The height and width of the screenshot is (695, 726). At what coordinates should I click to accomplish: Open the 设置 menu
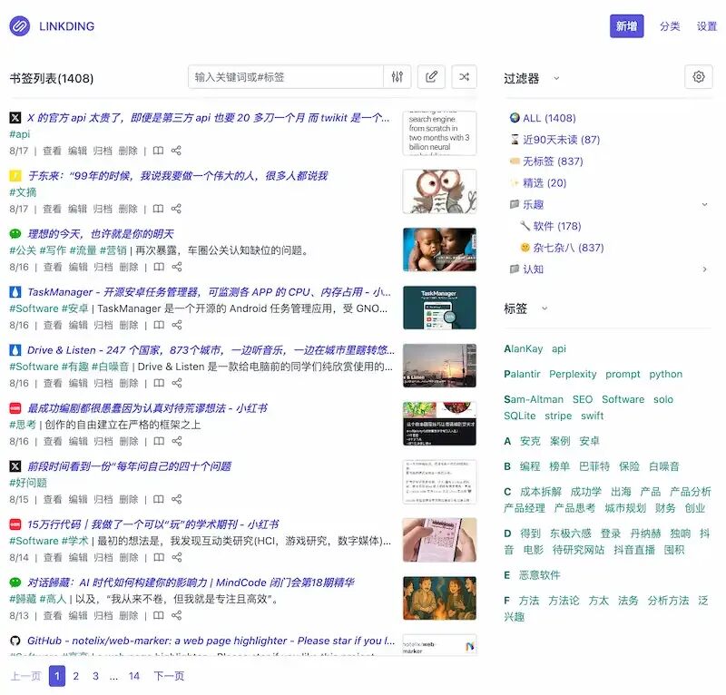pyautogui.click(x=707, y=26)
